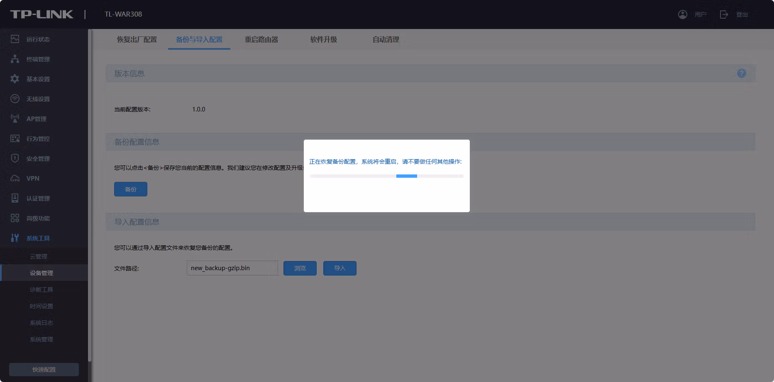This screenshot has width=774, height=382.
Task: Open 运行状态 status icon in sidebar
Action: [15, 39]
